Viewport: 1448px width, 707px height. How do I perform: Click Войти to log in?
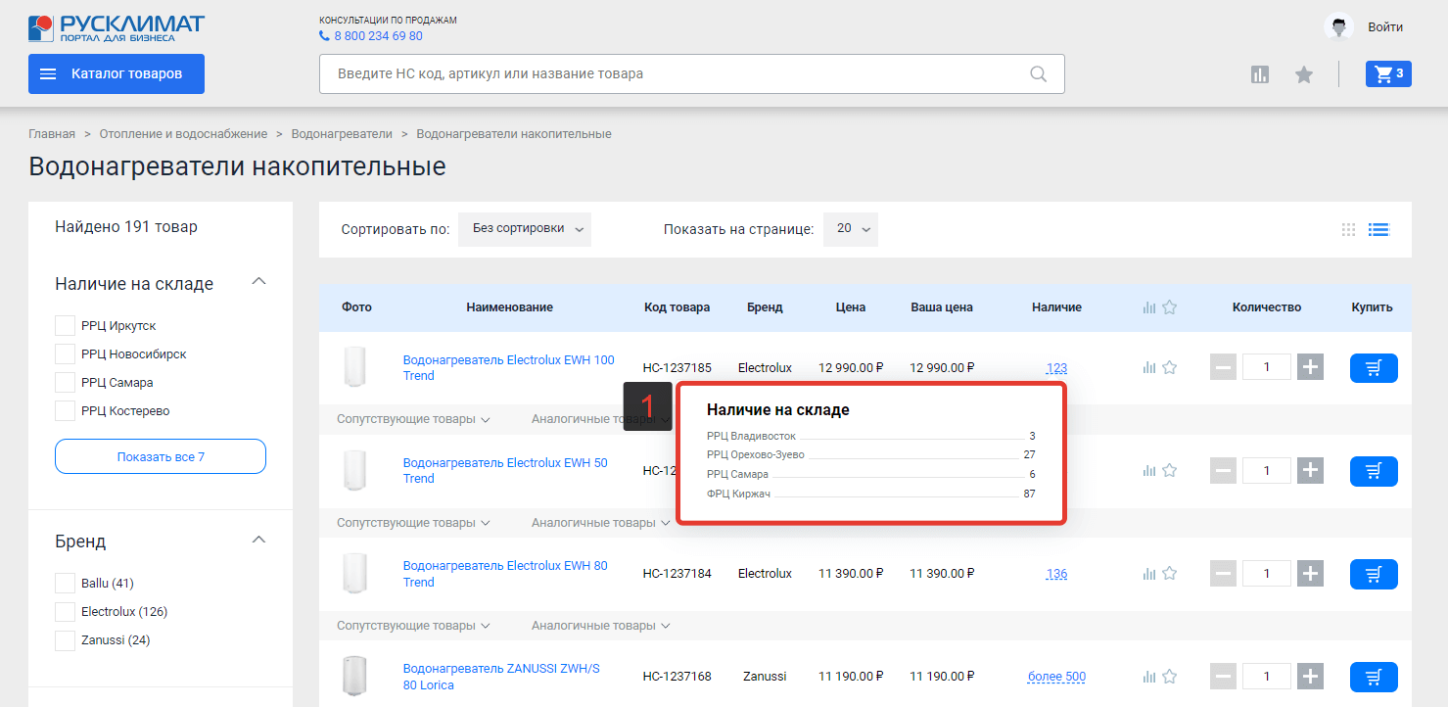(x=1385, y=27)
